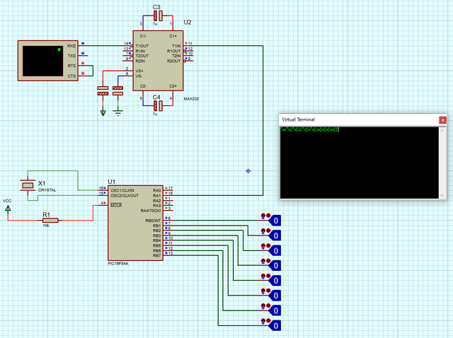
Task: Click the Virtual Terminal scrollbar up arrow
Action: [x=442, y=131]
